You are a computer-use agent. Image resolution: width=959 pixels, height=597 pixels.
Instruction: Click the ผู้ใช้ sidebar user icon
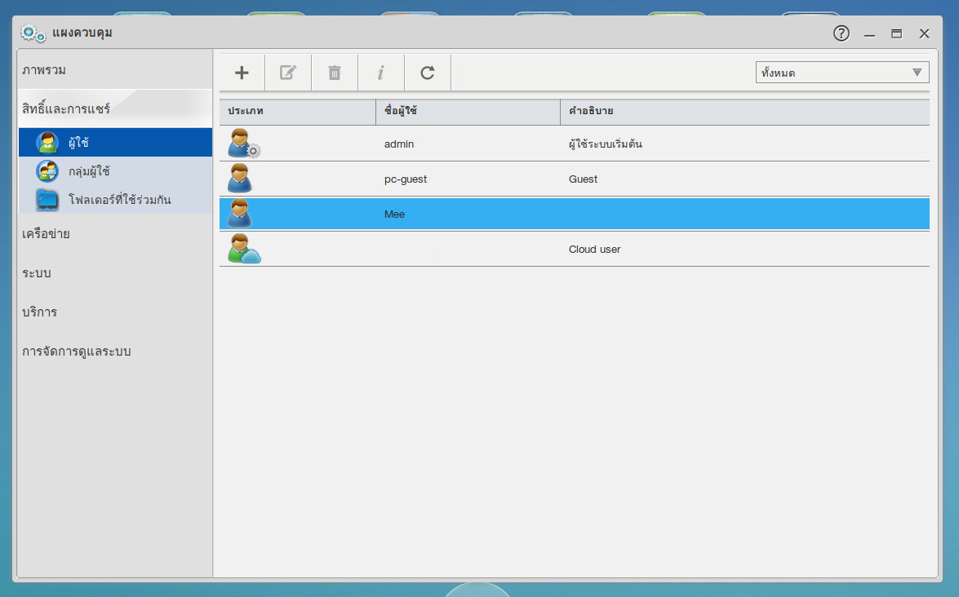(x=47, y=143)
